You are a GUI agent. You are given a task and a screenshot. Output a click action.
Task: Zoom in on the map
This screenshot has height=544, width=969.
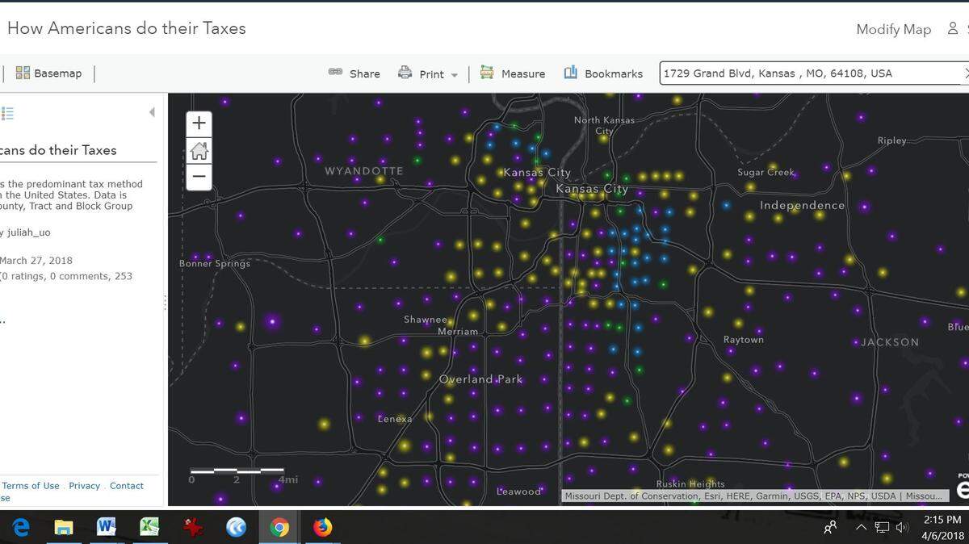coord(199,123)
